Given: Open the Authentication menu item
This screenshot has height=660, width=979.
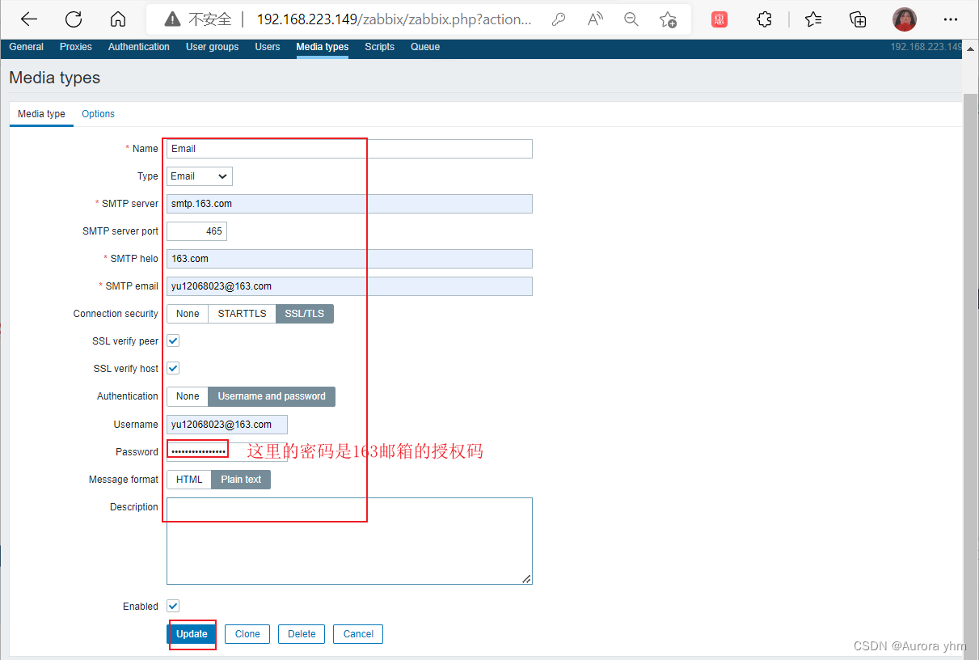Looking at the screenshot, I should pyautogui.click(x=139, y=47).
